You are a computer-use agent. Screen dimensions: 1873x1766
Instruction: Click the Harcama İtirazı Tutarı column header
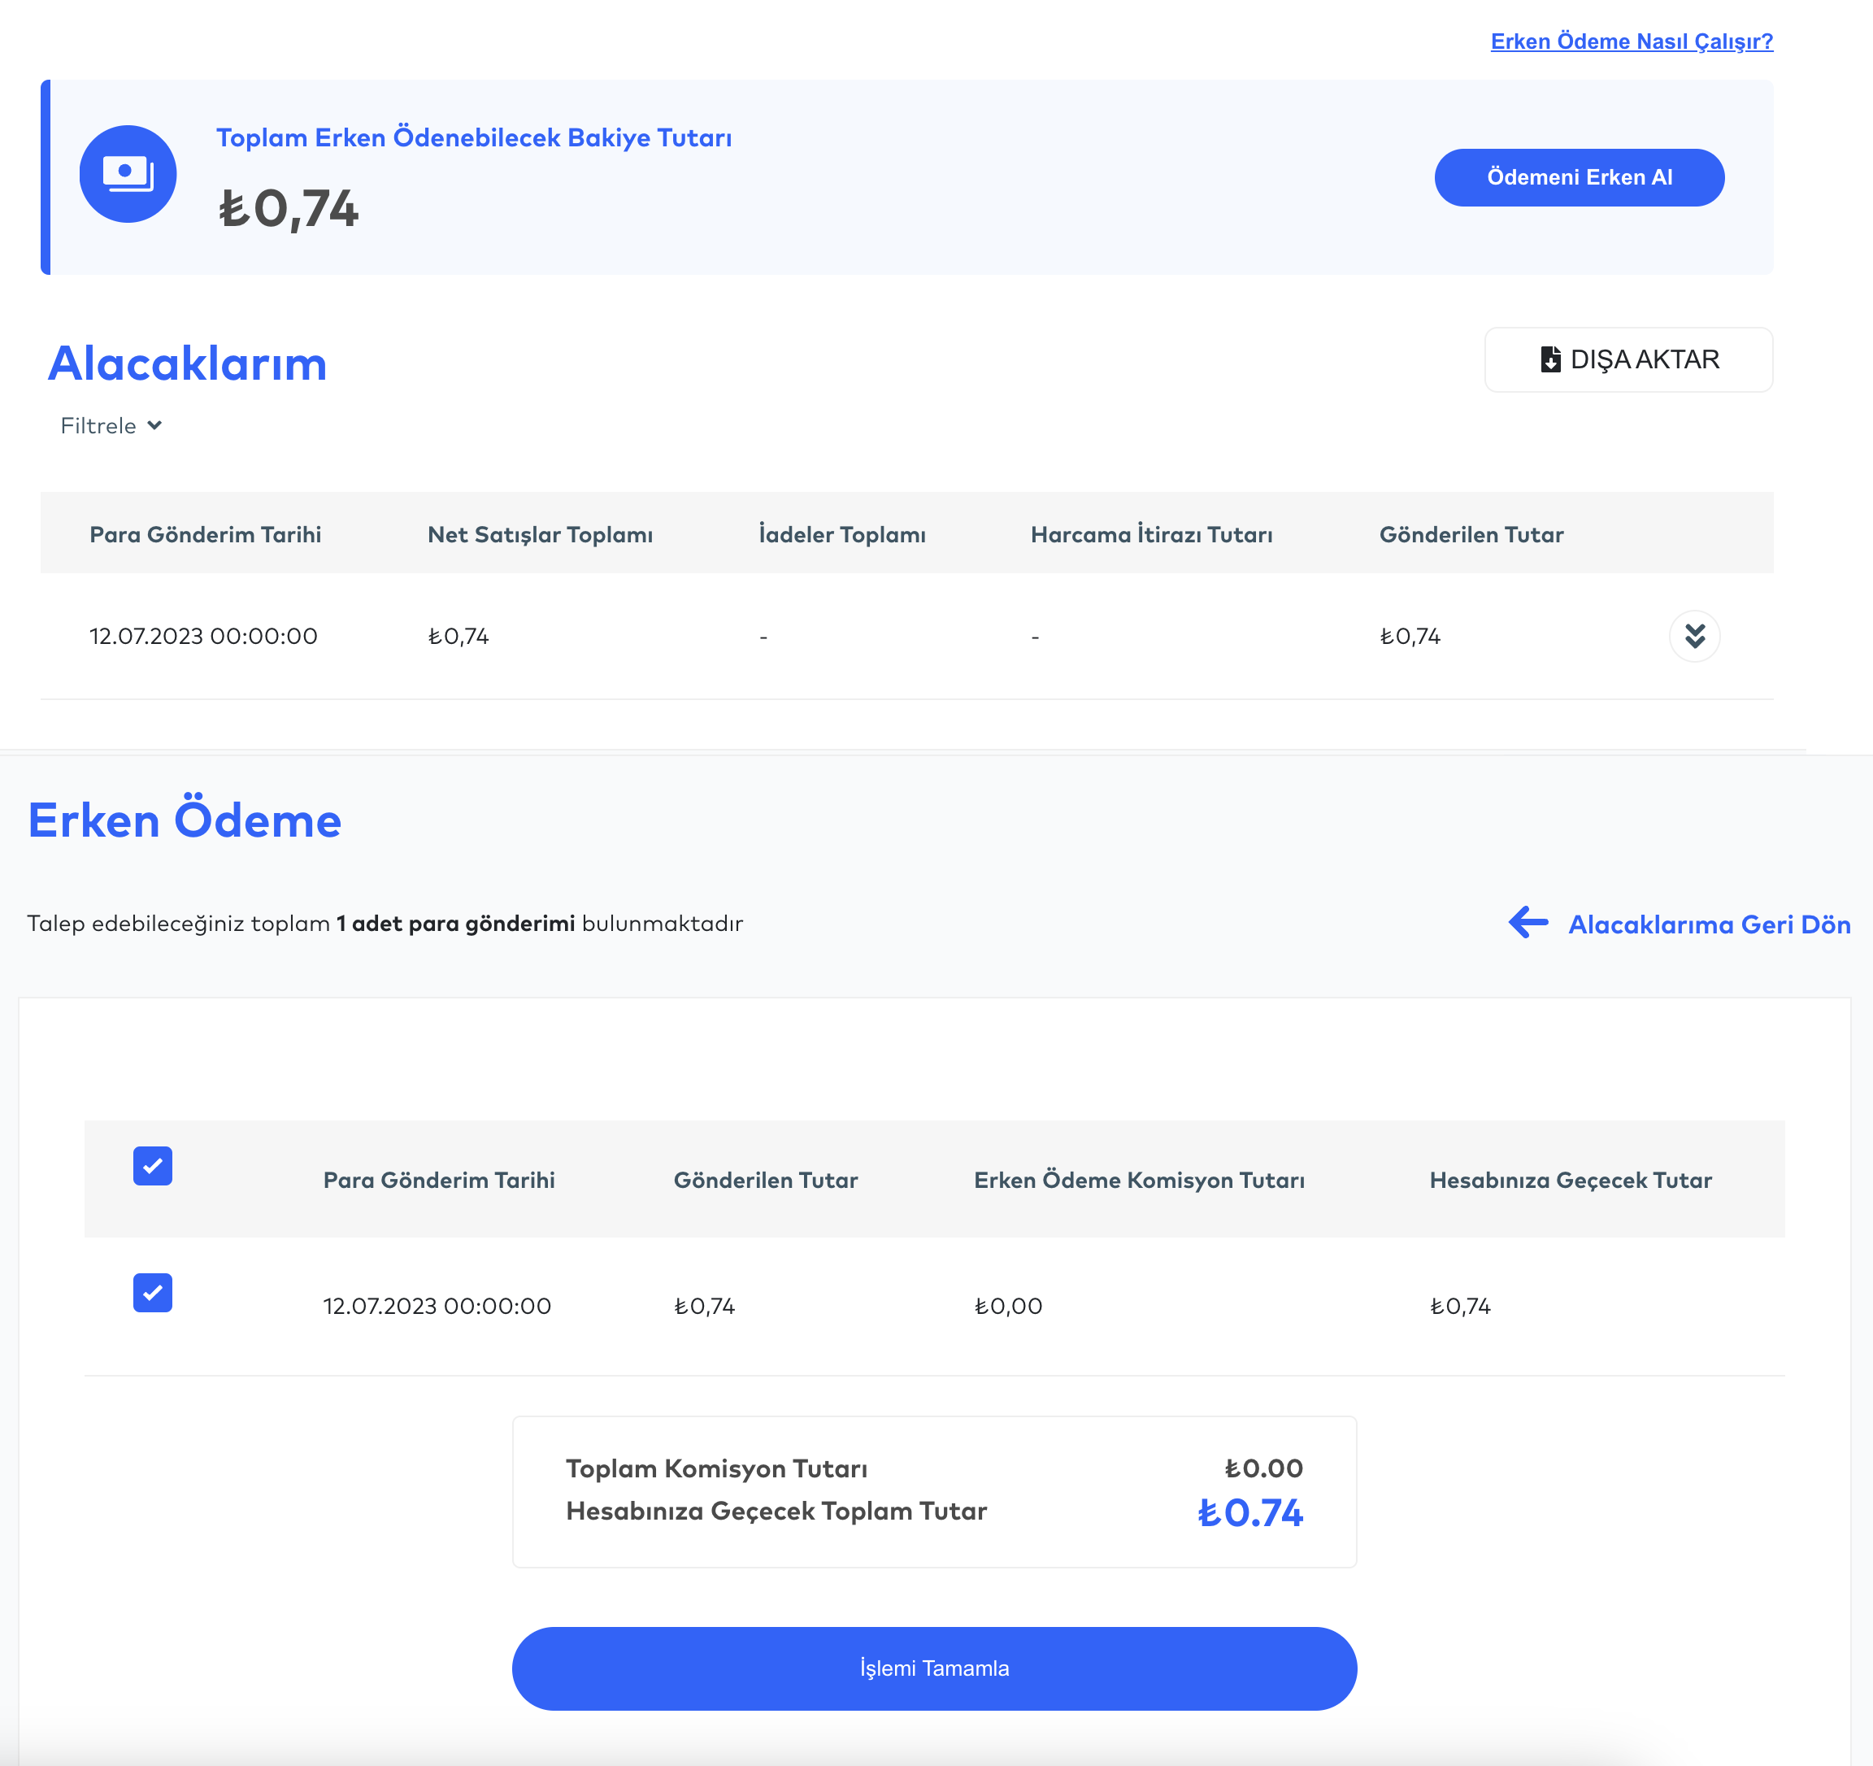(x=1150, y=534)
